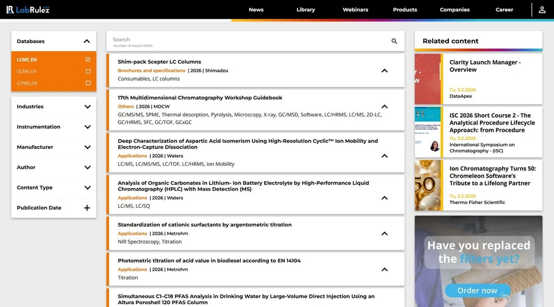
Task: Click the Publication Date plus icon
Action: pos(87,208)
